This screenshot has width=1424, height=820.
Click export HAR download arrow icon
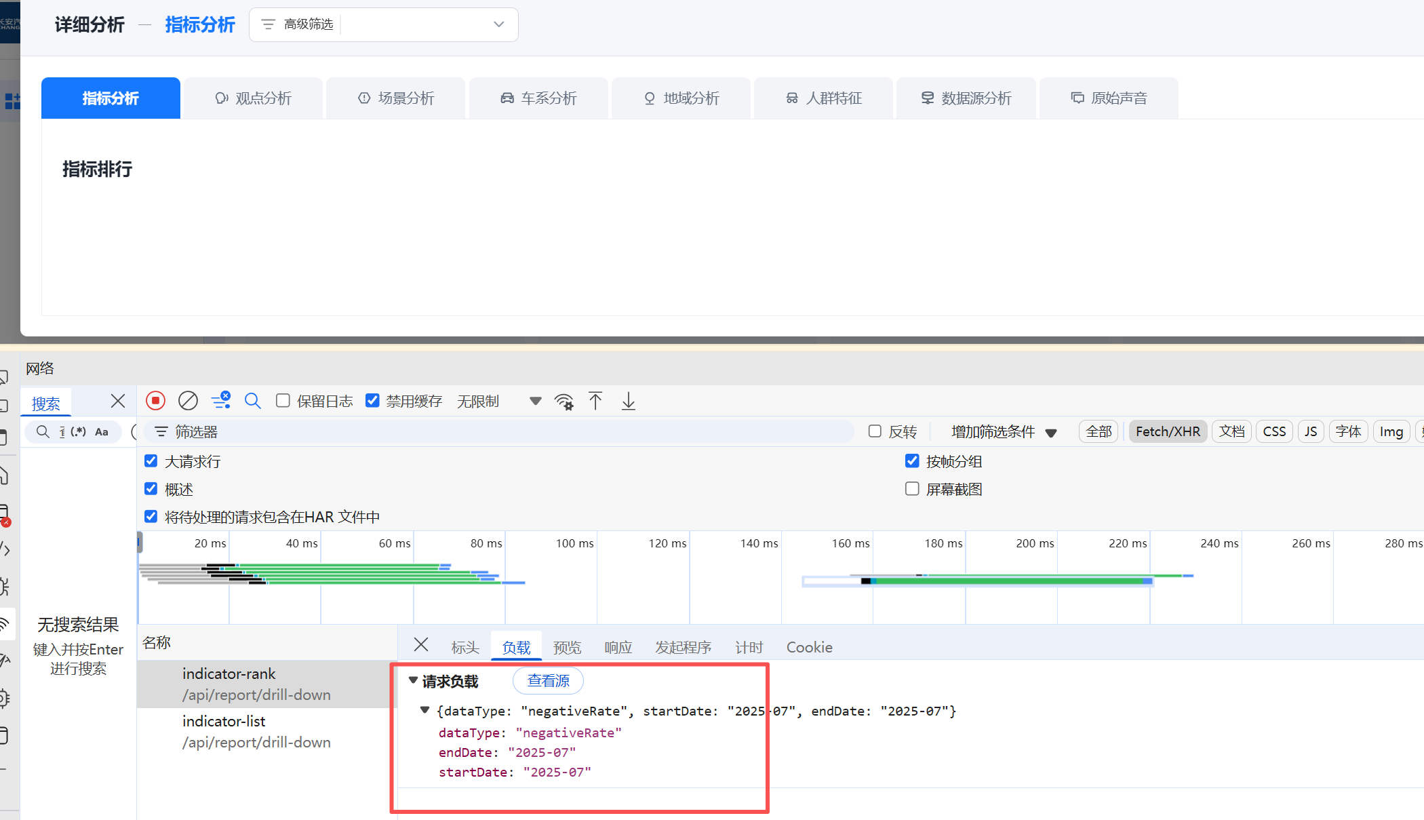click(629, 401)
